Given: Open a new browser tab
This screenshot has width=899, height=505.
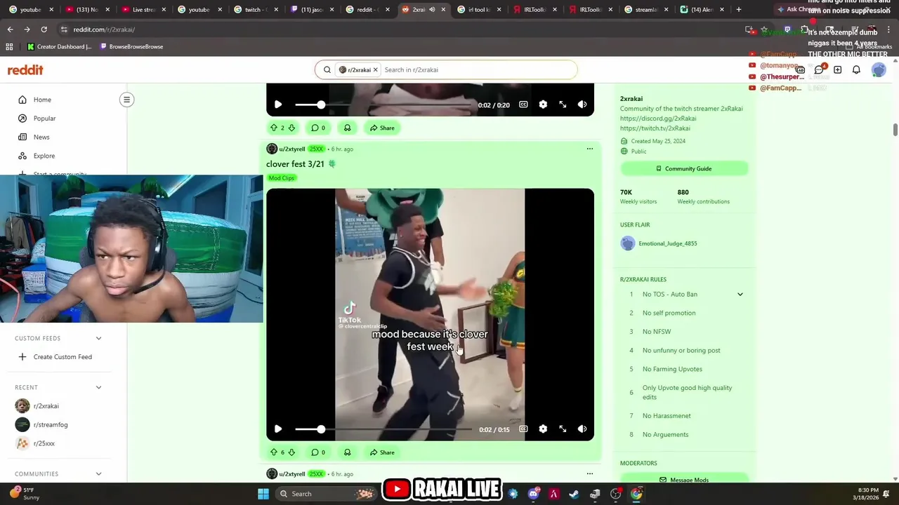Looking at the screenshot, I should click(739, 10).
